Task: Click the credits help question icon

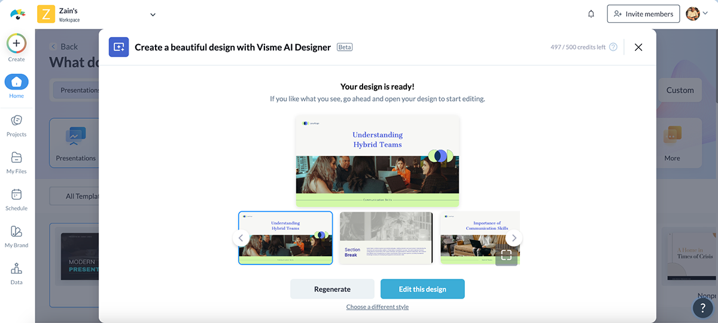Action: (x=613, y=47)
